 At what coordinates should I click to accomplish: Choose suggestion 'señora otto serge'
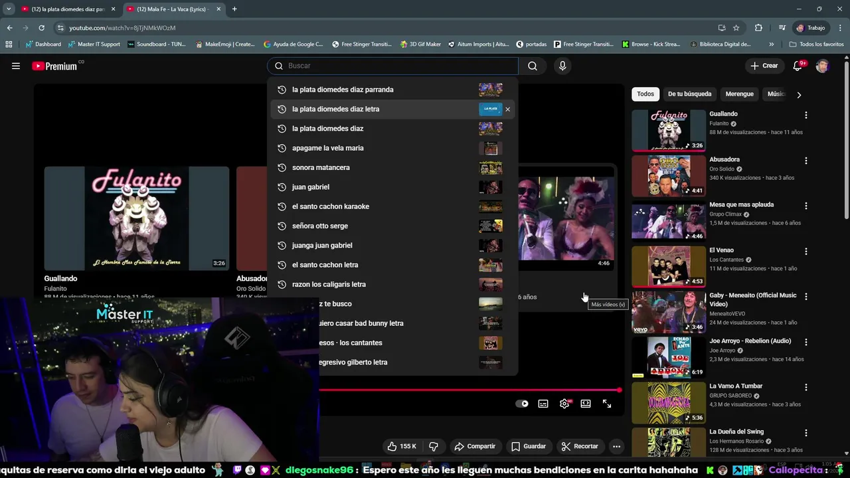[x=392, y=226]
